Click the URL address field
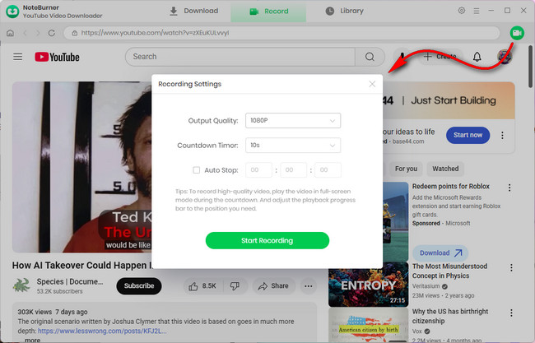The image size is (535, 343). click(281, 33)
